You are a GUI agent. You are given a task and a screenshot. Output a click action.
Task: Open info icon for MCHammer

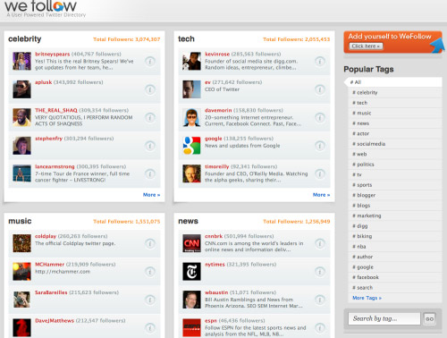click(x=150, y=272)
